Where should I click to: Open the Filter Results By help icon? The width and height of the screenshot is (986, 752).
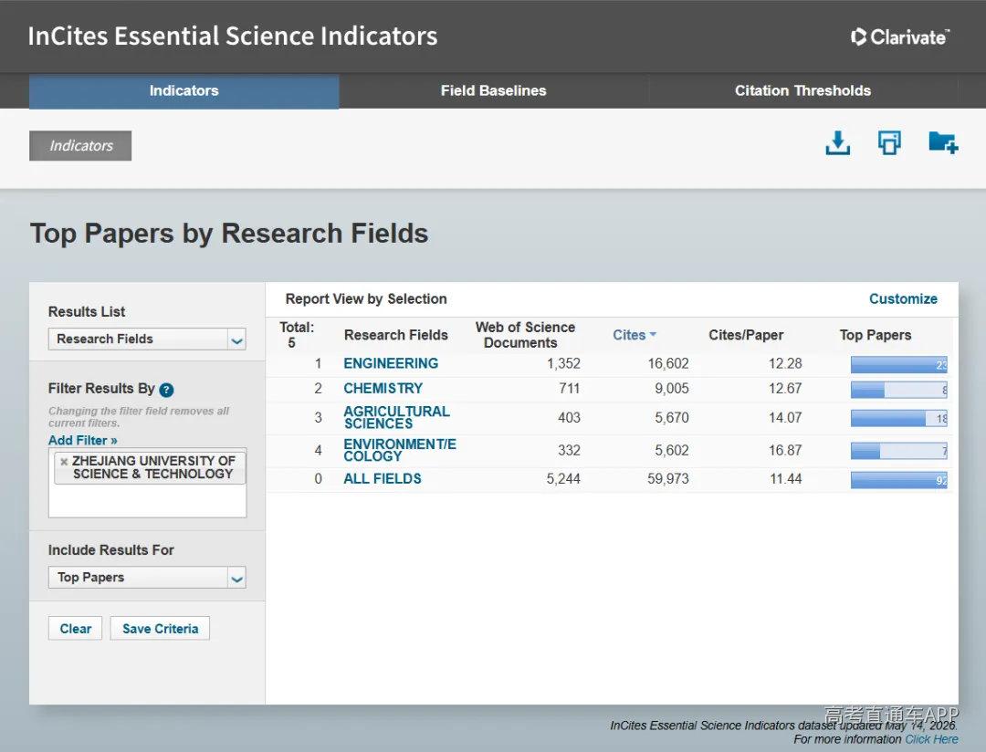[x=166, y=390]
